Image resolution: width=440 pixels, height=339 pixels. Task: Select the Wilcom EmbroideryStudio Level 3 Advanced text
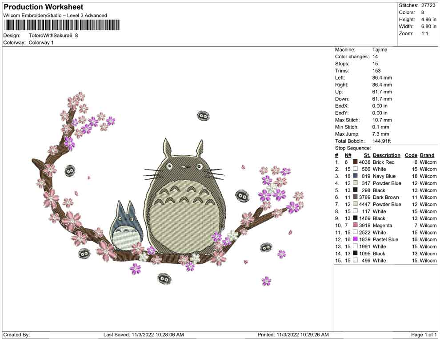tap(55, 16)
